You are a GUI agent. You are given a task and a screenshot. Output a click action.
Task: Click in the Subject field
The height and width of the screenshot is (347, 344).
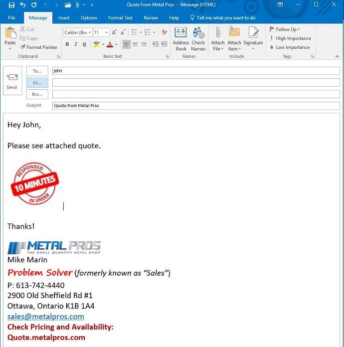pyautogui.click(x=196, y=106)
